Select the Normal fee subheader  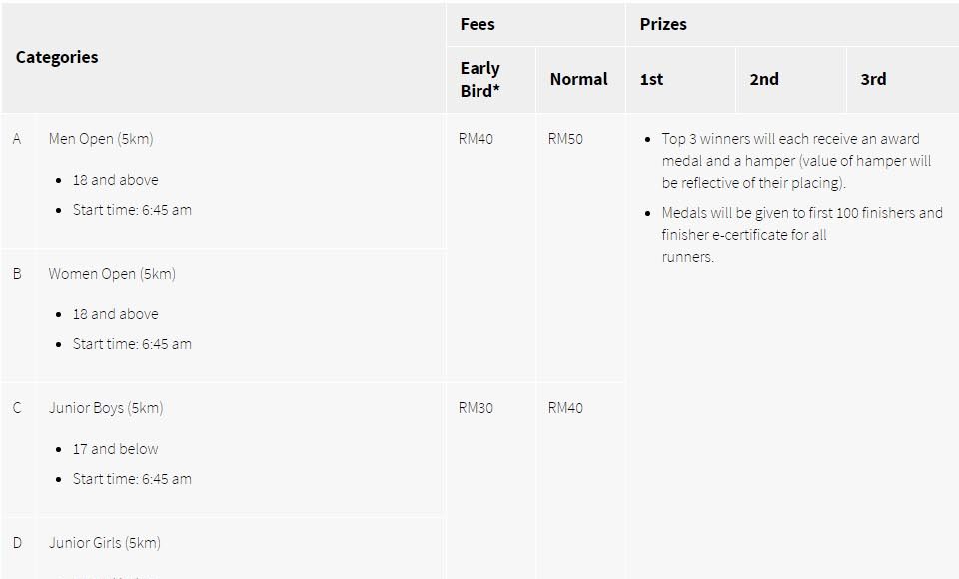pyautogui.click(x=578, y=79)
